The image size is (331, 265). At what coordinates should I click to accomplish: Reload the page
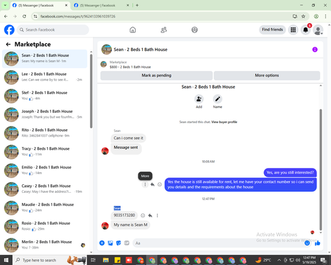pos(24,17)
